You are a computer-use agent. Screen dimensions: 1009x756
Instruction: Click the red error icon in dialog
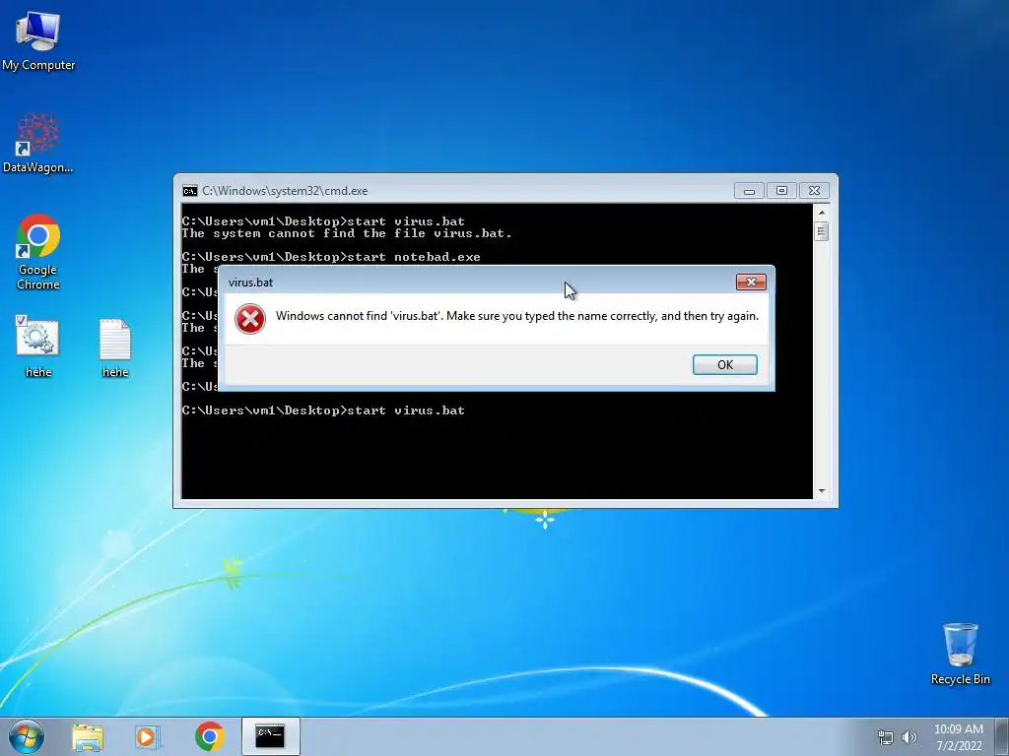pos(250,319)
